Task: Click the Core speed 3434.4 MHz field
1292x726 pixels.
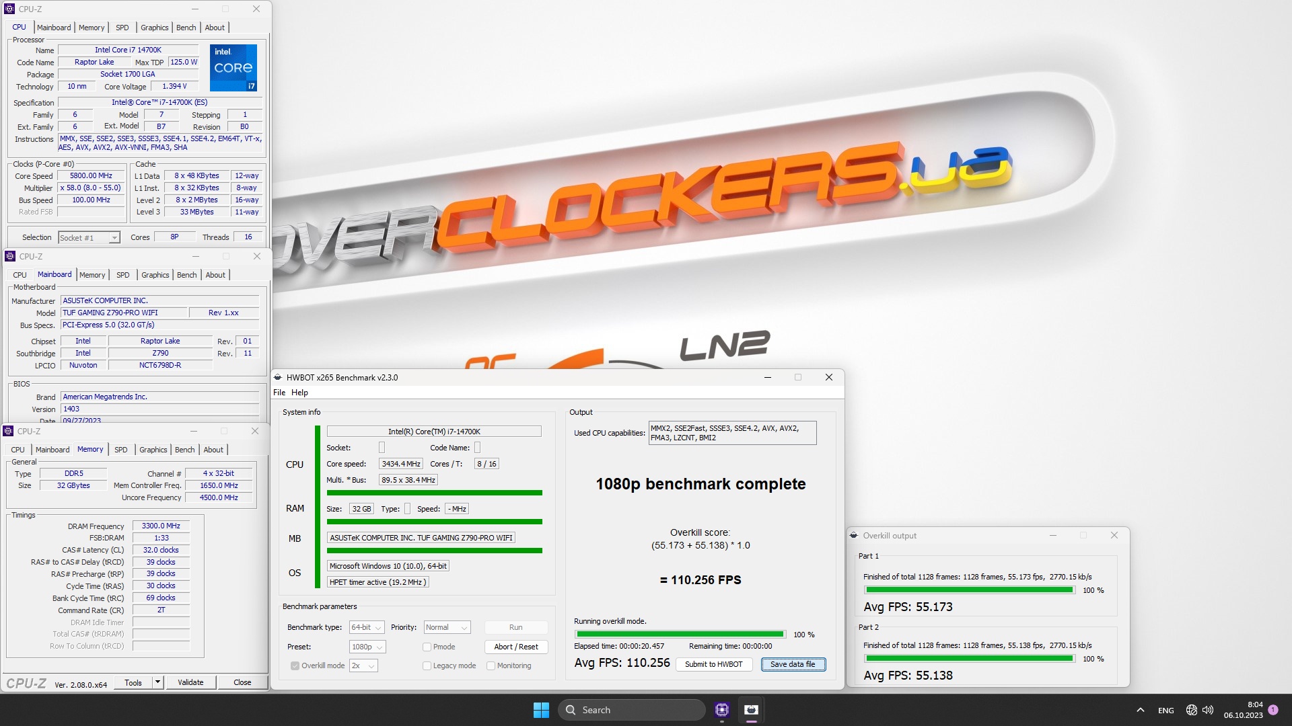Action: click(400, 464)
